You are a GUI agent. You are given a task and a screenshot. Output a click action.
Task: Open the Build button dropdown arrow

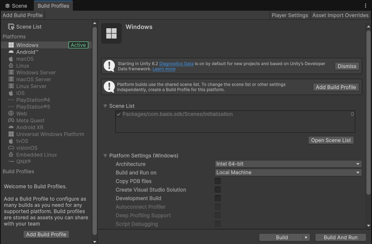click(306, 238)
